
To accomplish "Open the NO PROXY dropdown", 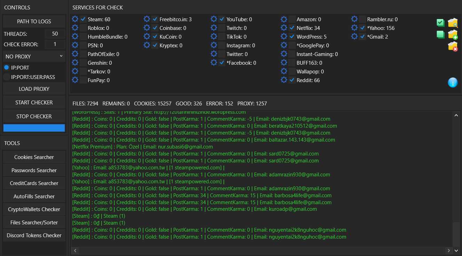I will 34,56.
